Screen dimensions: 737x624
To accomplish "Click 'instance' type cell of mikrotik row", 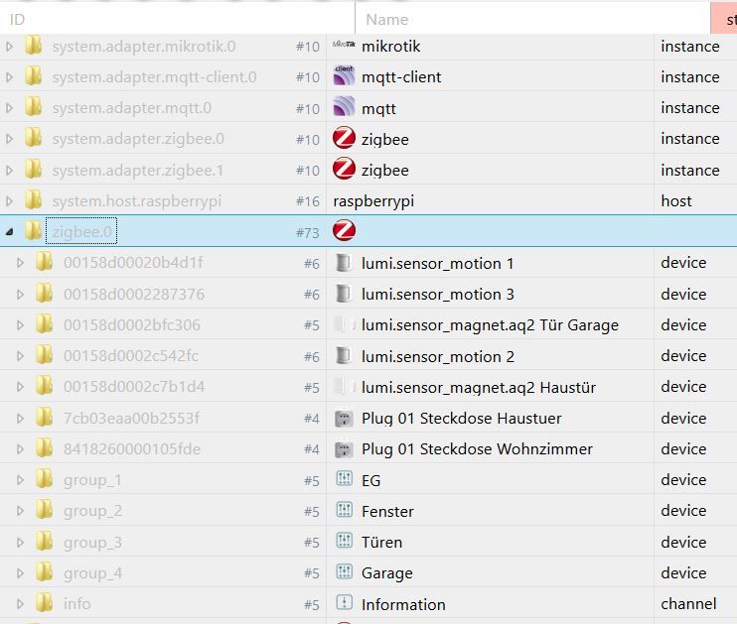I will pyautogui.click(x=690, y=47).
